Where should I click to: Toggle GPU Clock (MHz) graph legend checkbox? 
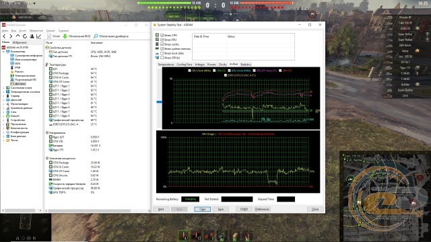(x=229, y=71)
